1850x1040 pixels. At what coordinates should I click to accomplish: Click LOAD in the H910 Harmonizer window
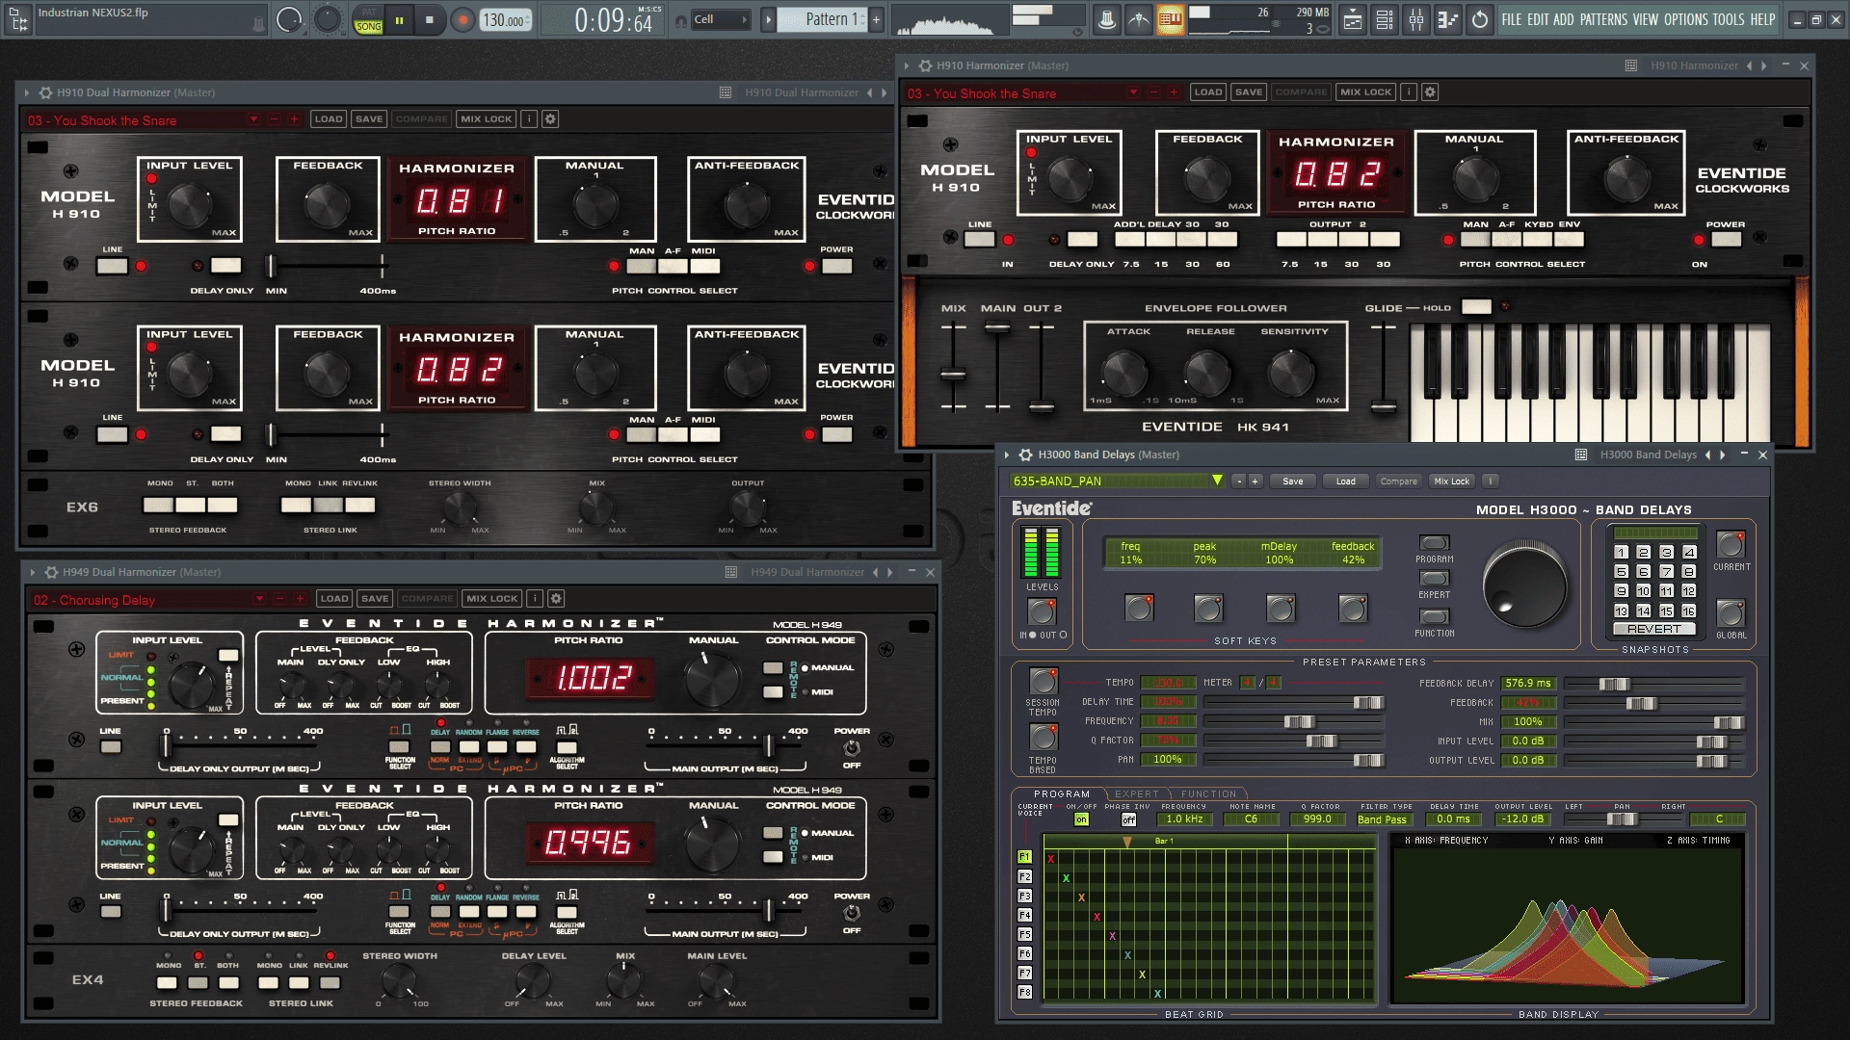point(1208,92)
